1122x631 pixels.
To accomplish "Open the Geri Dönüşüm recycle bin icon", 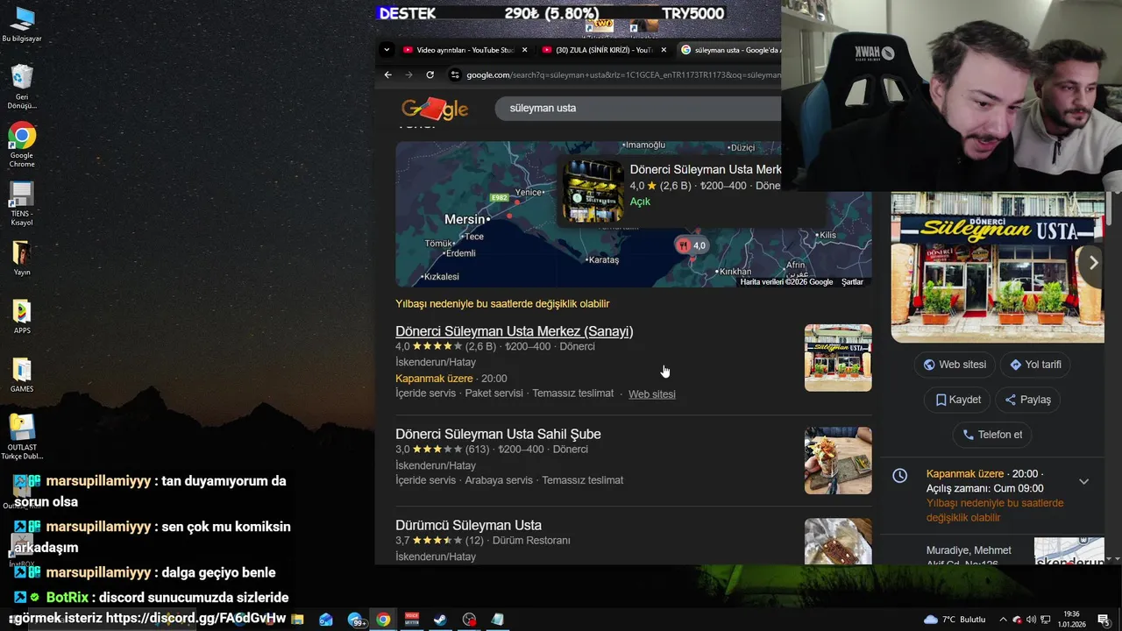I will 22,87.
